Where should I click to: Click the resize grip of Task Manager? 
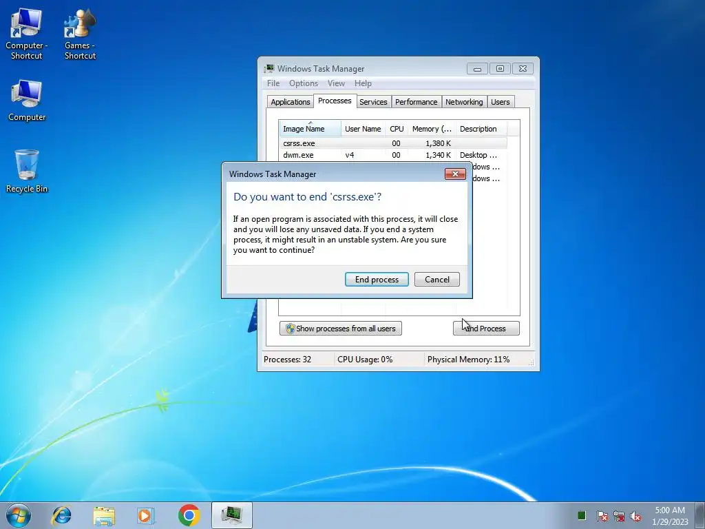click(x=531, y=362)
